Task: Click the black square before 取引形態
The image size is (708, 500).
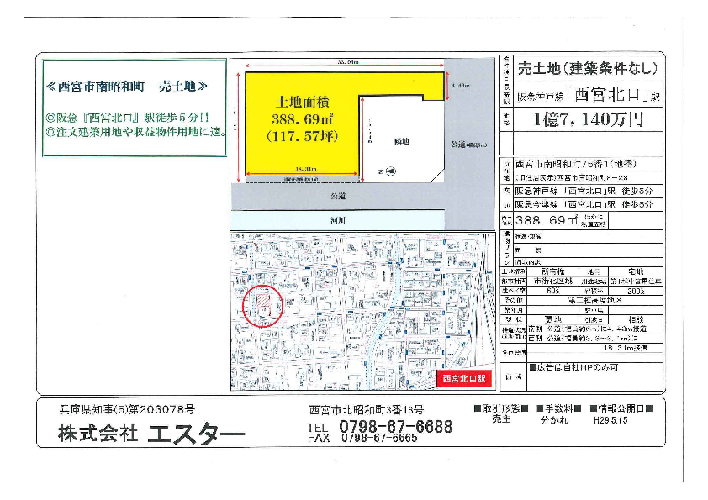Action: (x=478, y=408)
